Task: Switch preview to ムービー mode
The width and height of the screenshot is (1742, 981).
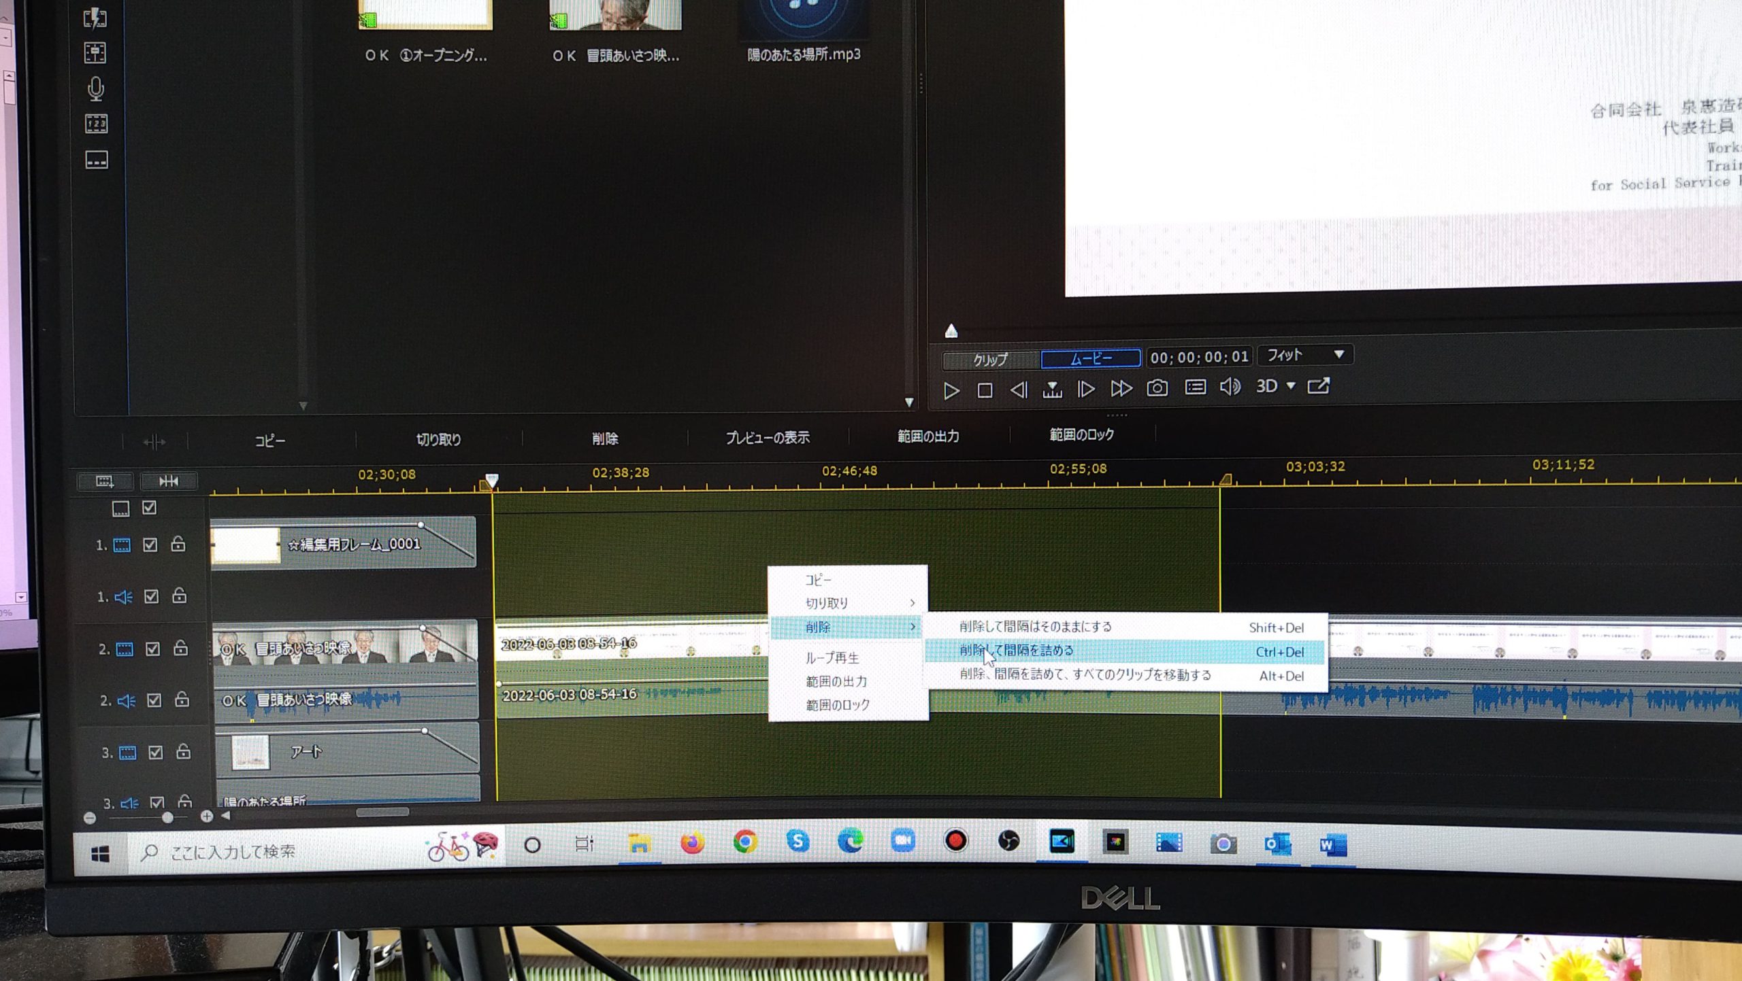Action: tap(1091, 358)
